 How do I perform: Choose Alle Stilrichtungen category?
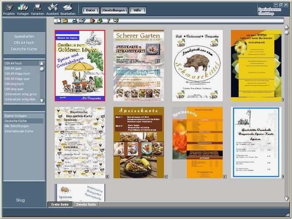click(23, 126)
